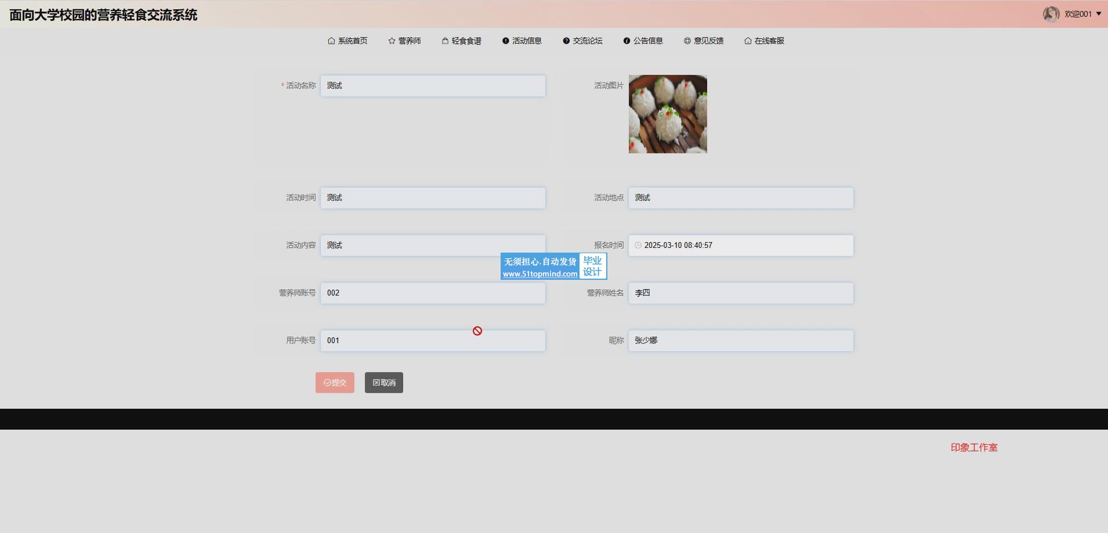The width and height of the screenshot is (1108, 533).
Task: Select the 活动图片 food thumbnail
Action: click(x=668, y=114)
